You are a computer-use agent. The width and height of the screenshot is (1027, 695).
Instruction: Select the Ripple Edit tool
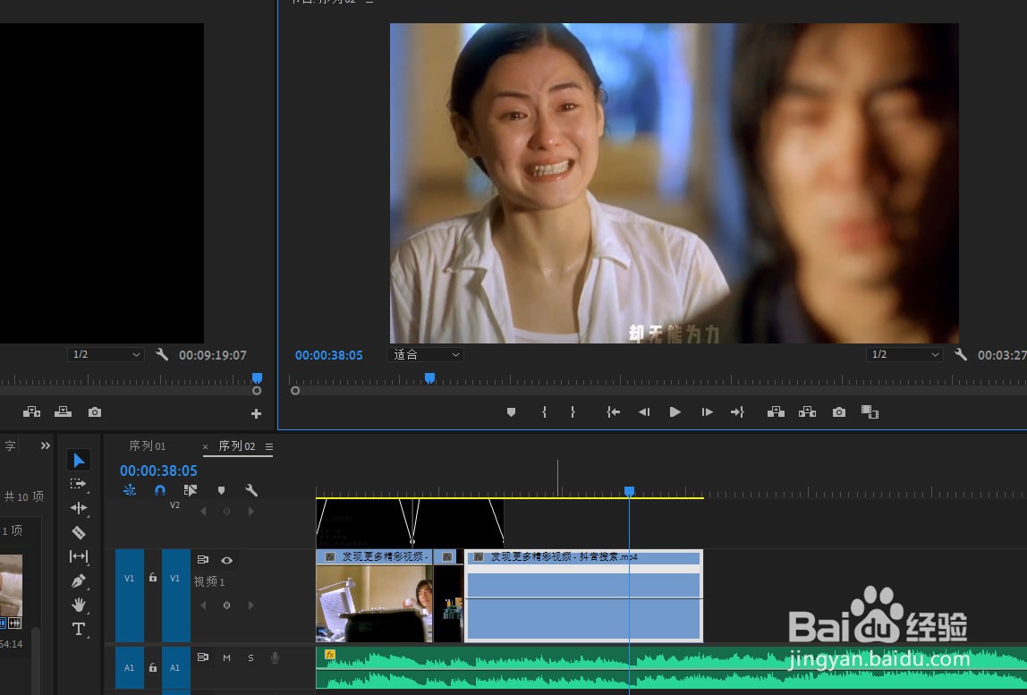79,508
